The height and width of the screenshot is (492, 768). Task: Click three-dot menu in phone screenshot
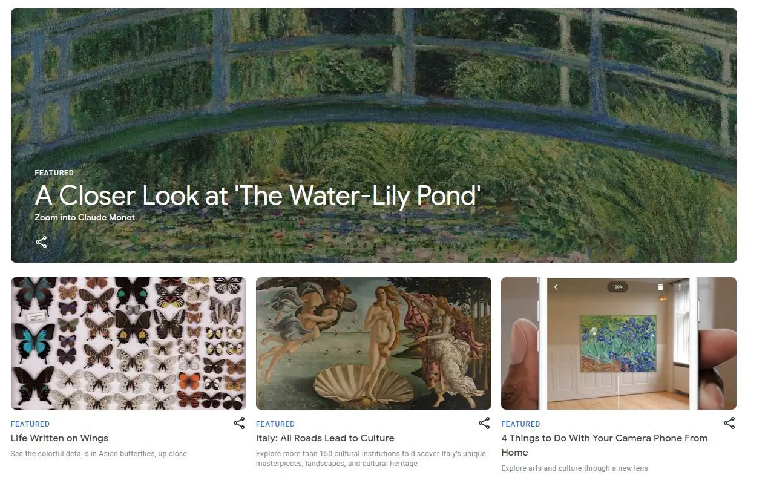click(680, 287)
